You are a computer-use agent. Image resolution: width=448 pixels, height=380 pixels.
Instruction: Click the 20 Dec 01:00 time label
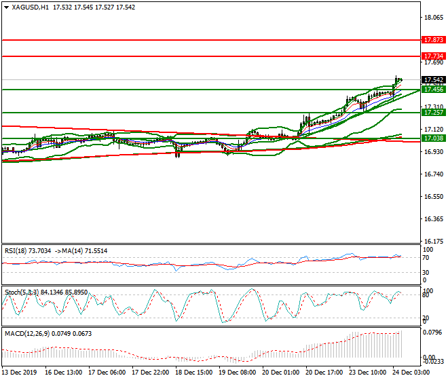[280, 373]
